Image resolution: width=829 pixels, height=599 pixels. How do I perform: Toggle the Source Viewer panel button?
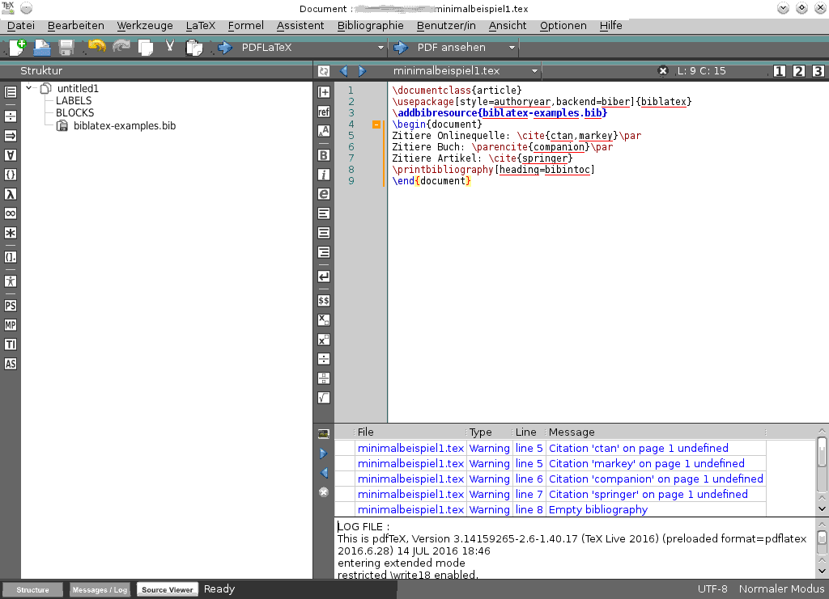pyautogui.click(x=167, y=589)
